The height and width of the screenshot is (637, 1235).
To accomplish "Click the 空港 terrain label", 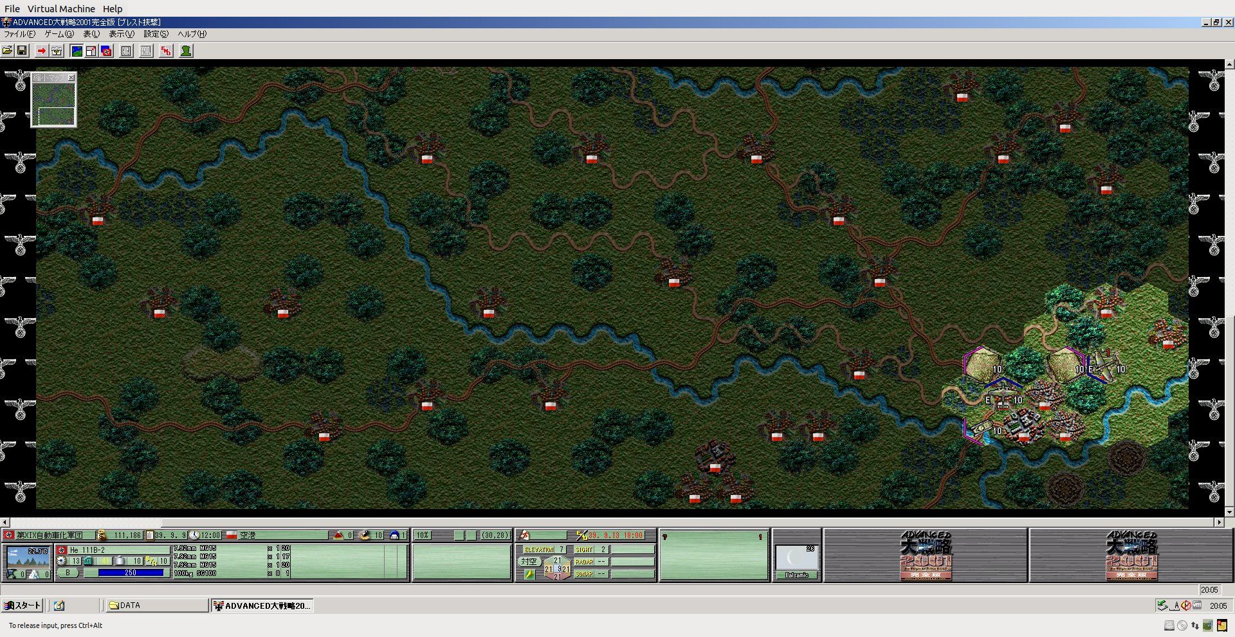I will pyautogui.click(x=248, y=535).
